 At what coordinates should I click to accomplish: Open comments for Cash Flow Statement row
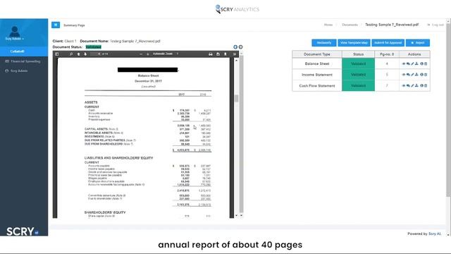(x=408, y=85)
